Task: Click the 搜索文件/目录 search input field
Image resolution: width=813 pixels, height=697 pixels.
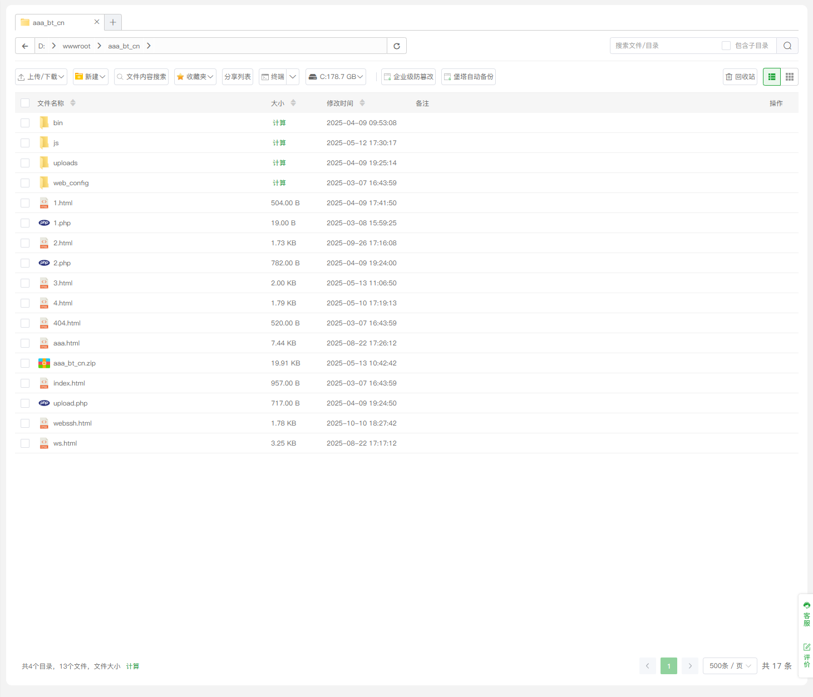Action: pyautogui.click(x=665, y=46)
